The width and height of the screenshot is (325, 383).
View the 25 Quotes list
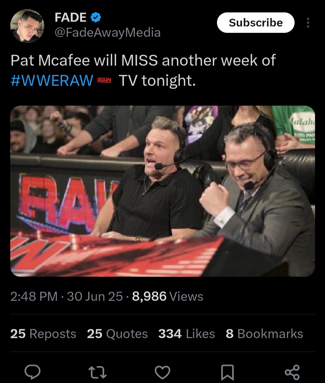pos(117,334)
